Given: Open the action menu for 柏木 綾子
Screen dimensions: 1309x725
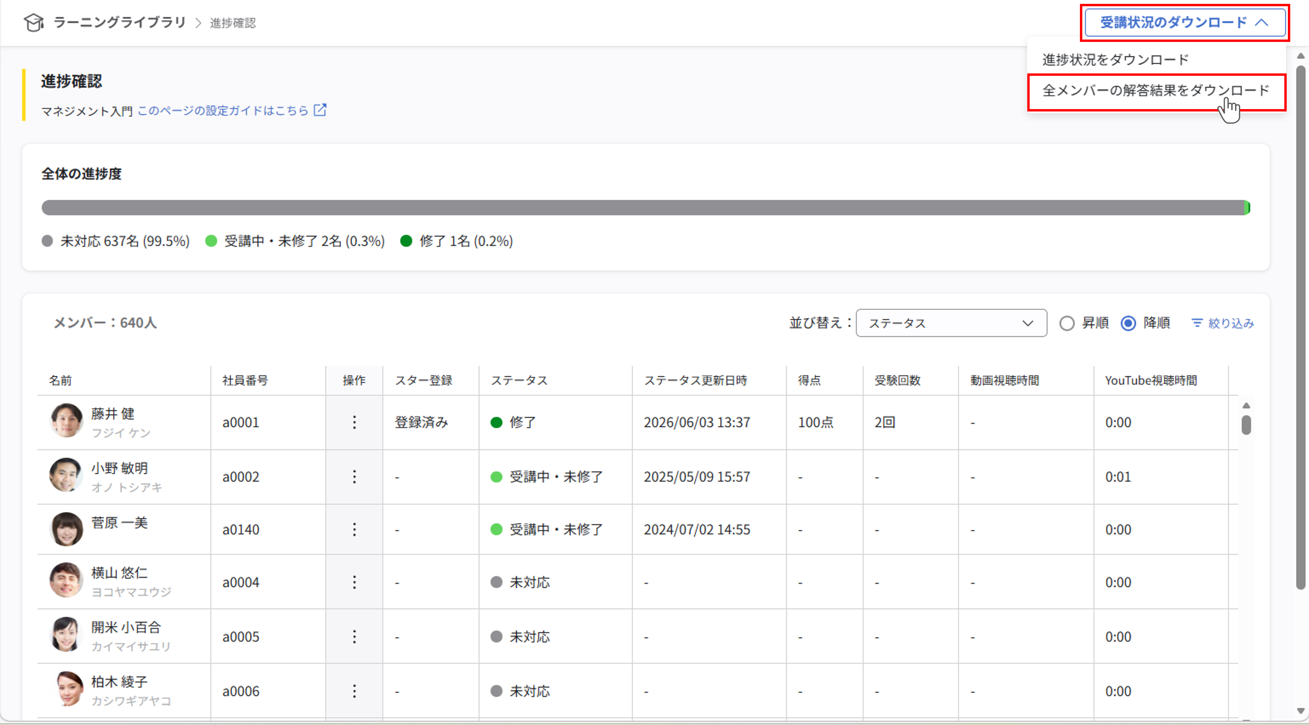Looking at the screenshot, I should click(354, 691).
